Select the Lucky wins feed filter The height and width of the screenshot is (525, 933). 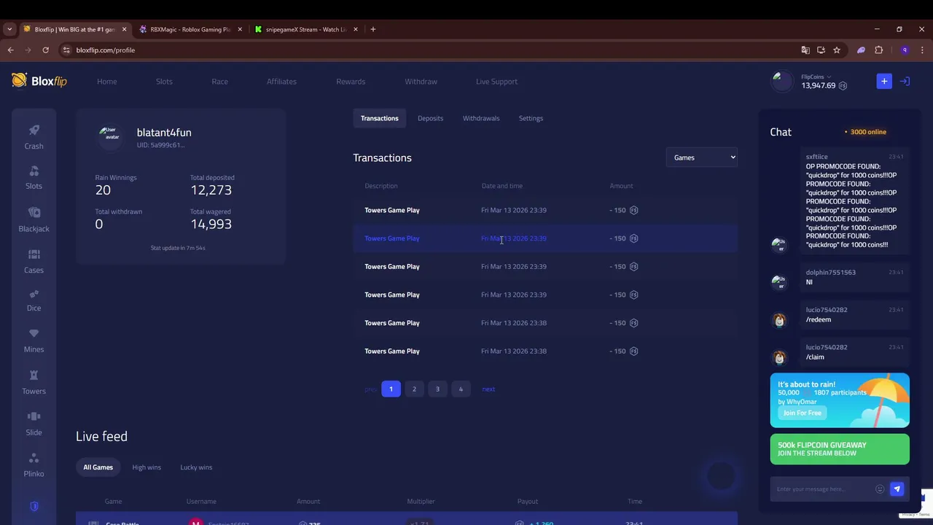click(x=196, y=467)
